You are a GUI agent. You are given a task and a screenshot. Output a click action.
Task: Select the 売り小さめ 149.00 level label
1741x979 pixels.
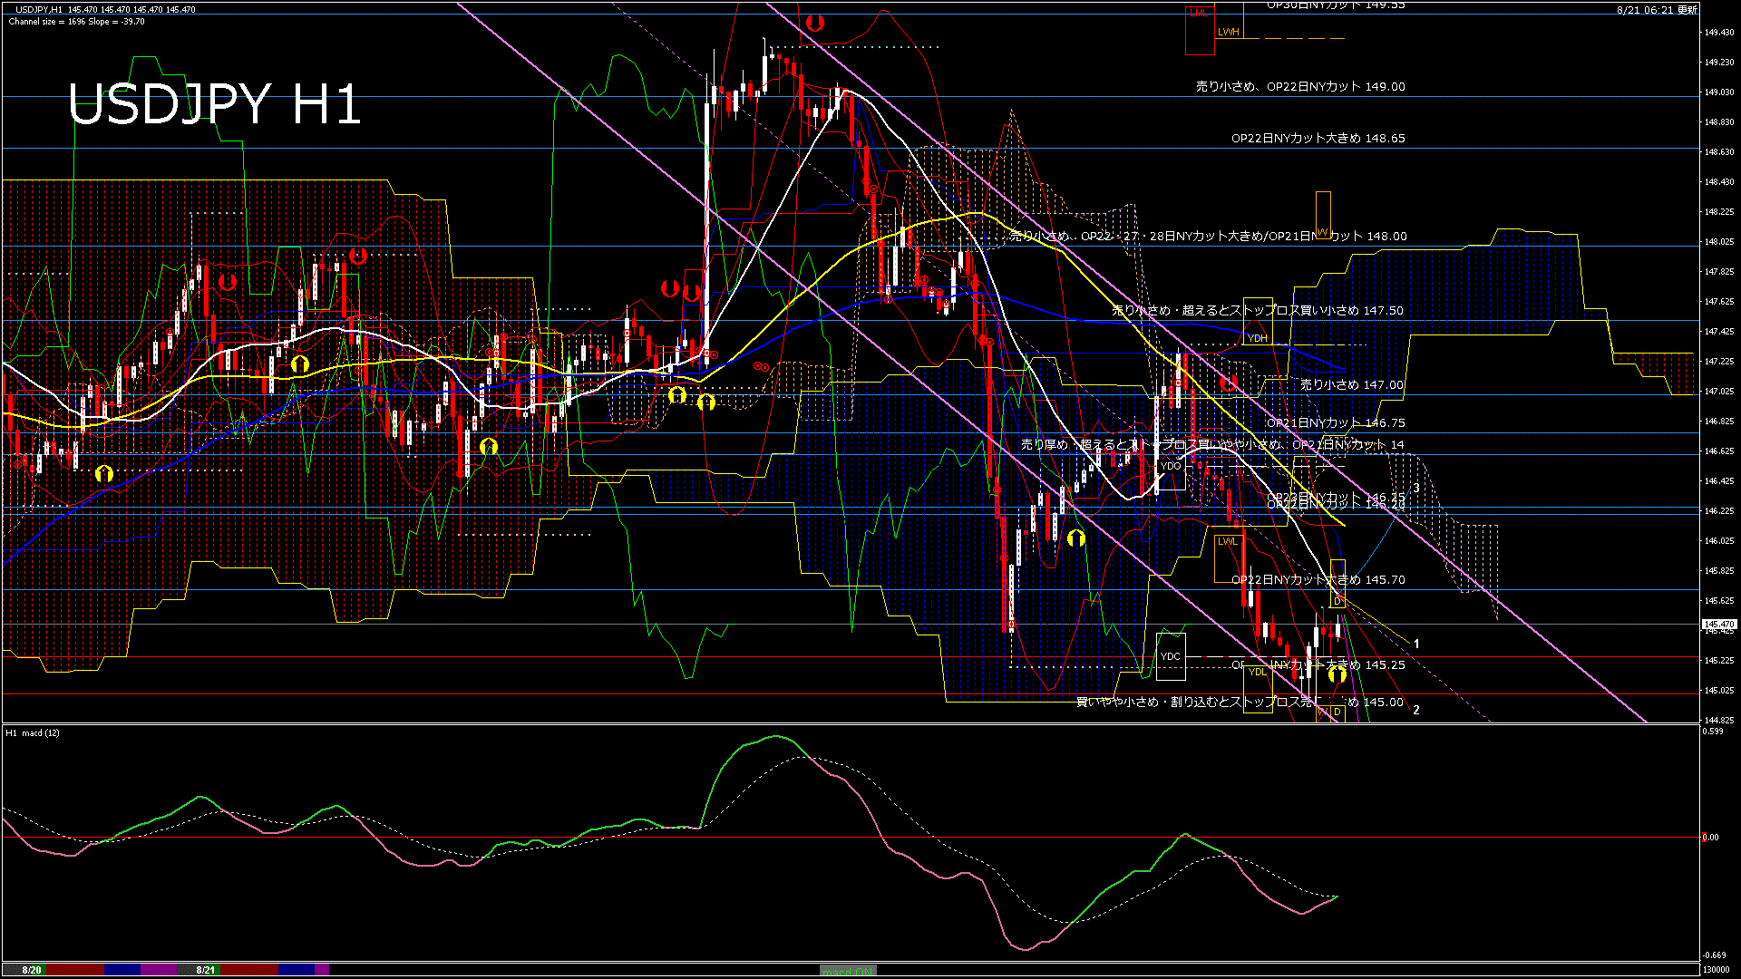click(1299, 87)
